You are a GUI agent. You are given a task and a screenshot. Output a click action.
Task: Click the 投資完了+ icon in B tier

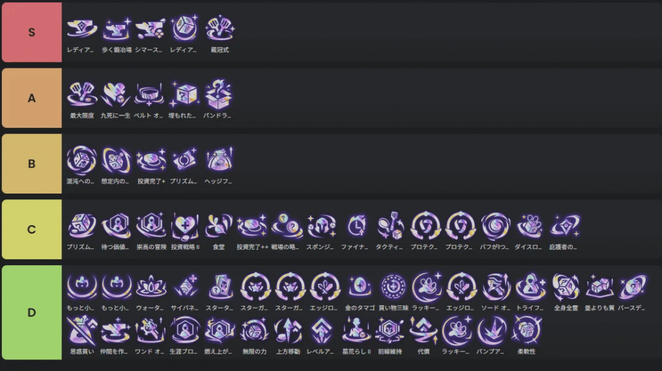[151, 161]
